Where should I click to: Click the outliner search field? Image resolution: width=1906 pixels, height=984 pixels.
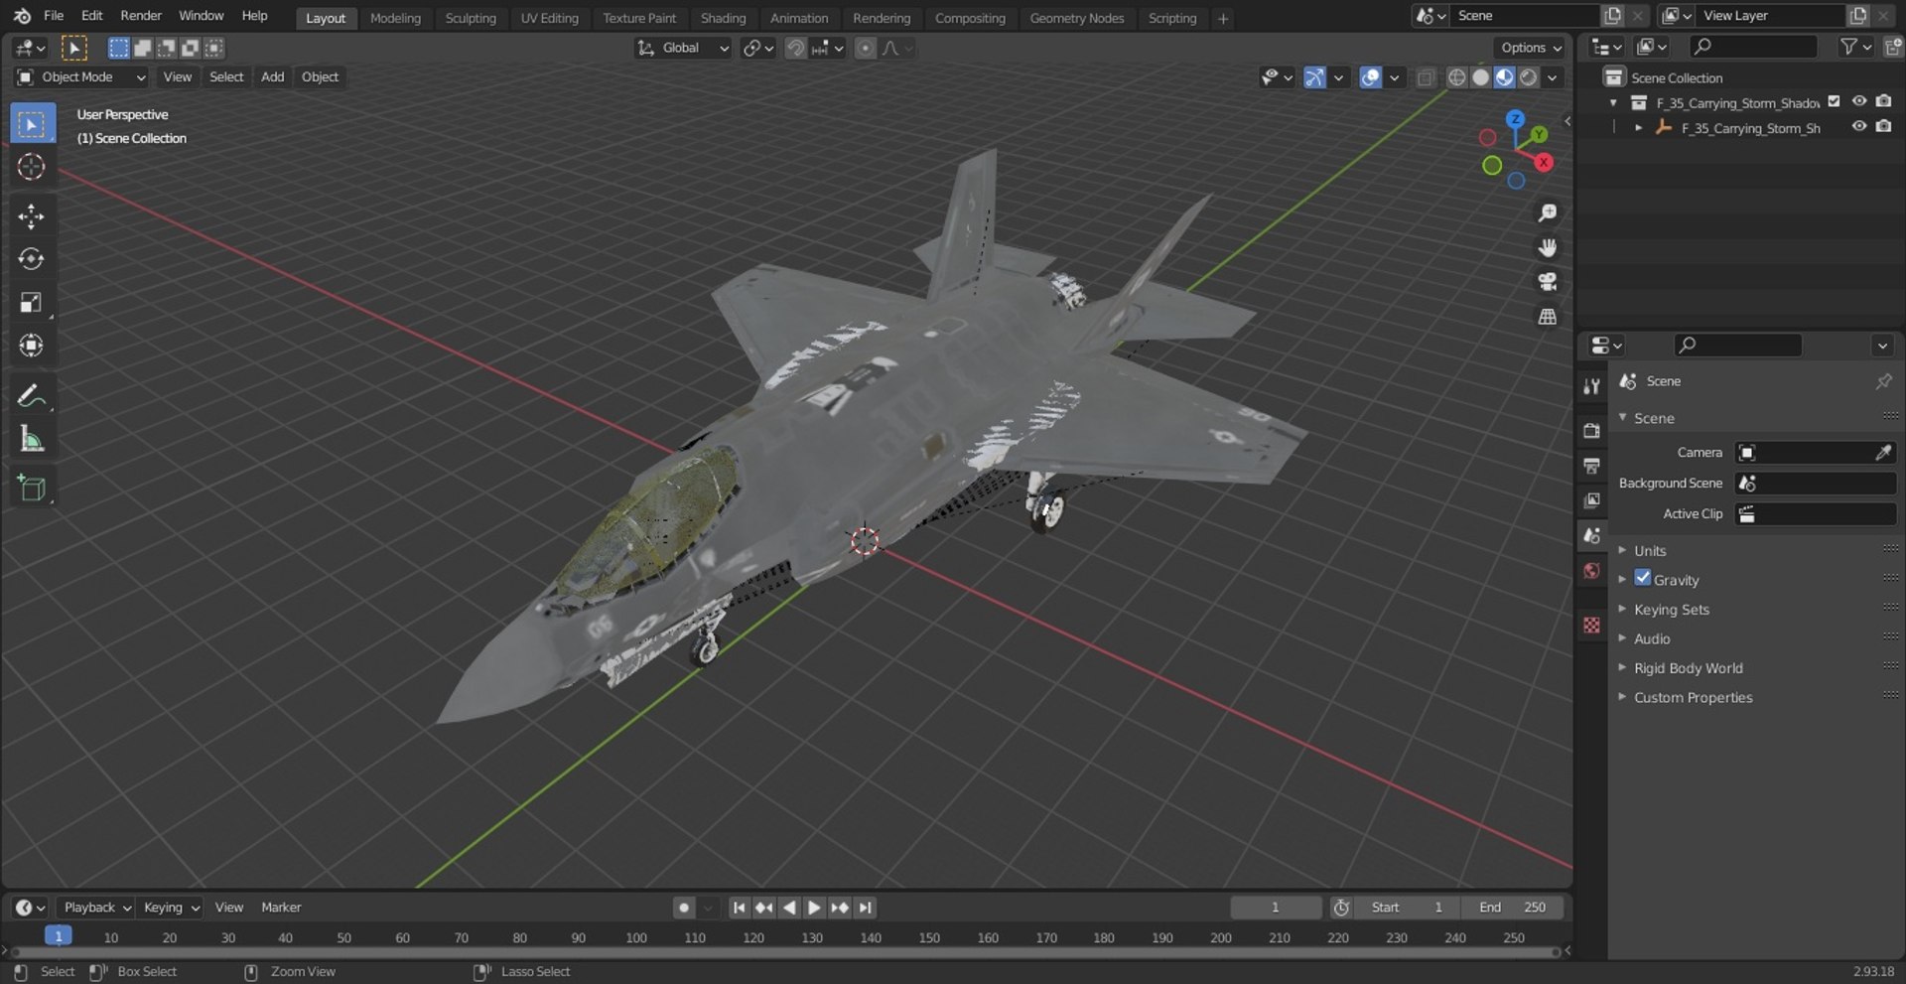pyautogui.click(x=1753, y=47)
